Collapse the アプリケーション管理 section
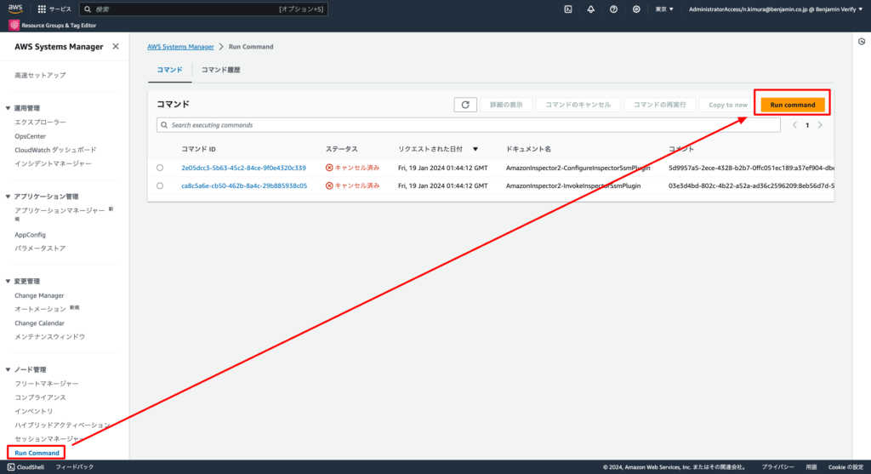The height and width of the screenshot is (474, 871). point(8,197)
